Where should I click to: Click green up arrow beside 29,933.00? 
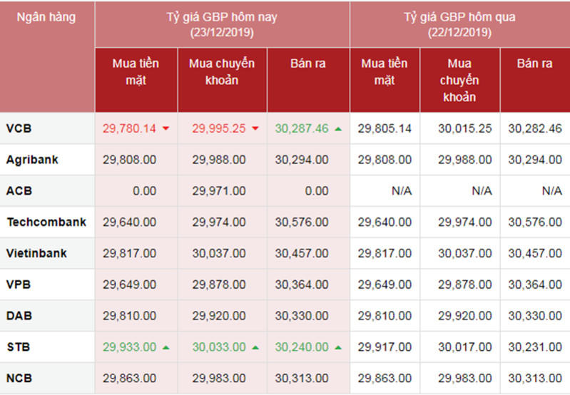click(x=166, y=347)
